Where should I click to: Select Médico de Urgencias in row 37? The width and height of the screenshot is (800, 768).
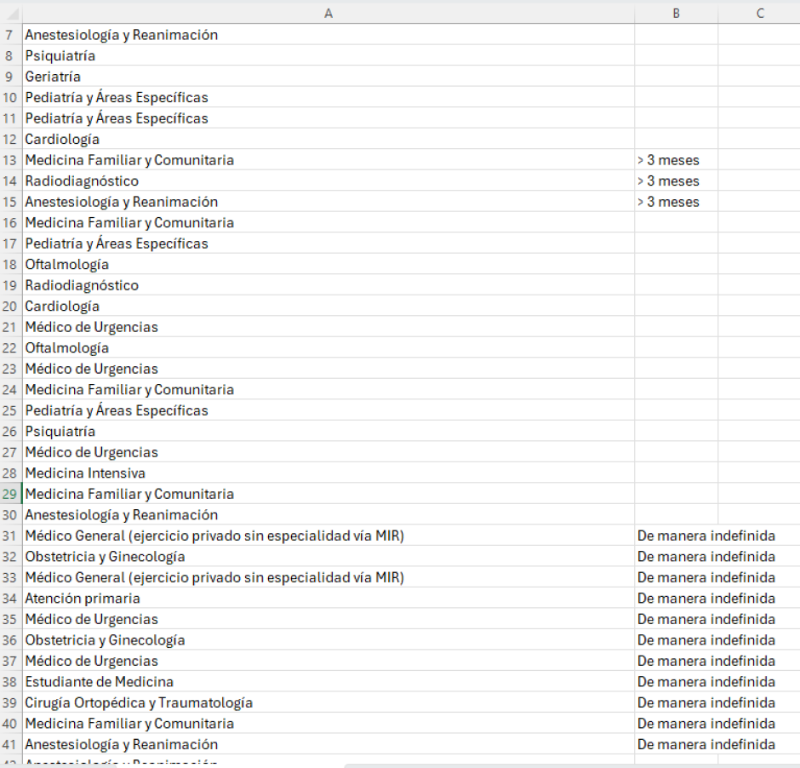click(x=328, y=662)
